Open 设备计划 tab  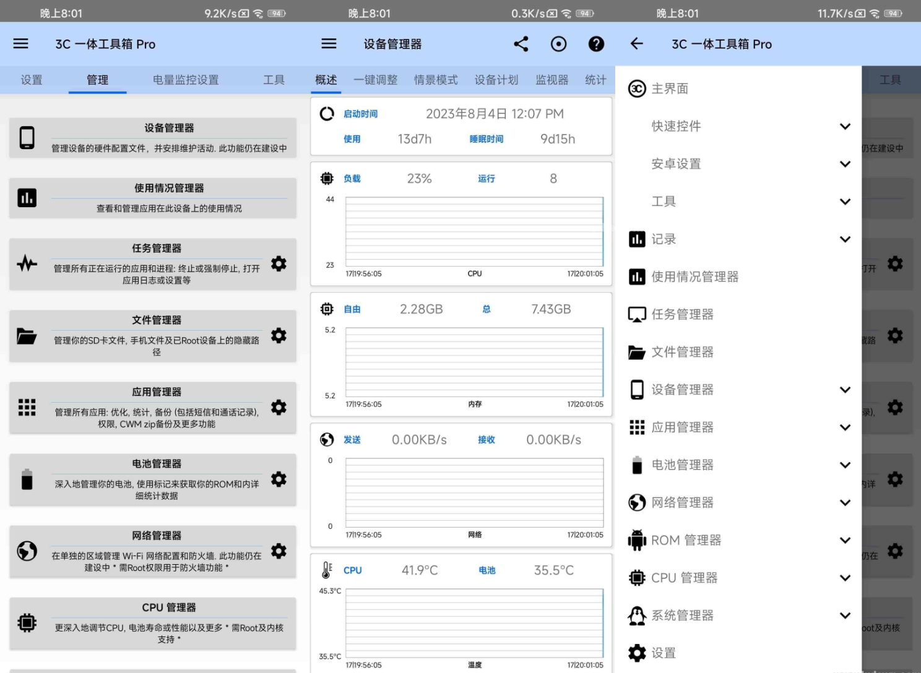tap(496, 80)
